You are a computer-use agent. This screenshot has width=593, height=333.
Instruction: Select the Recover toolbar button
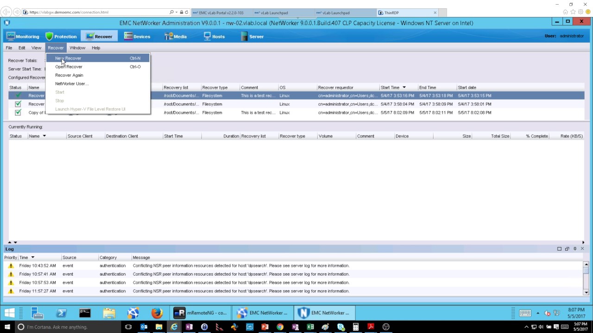click(x=99, y=37)
